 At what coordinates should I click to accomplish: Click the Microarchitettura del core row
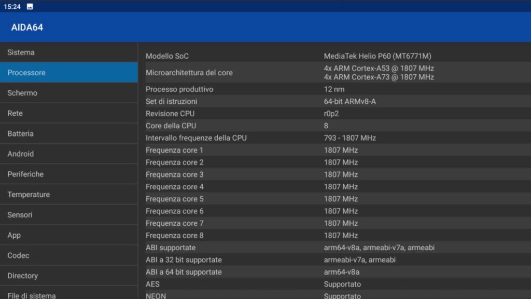tap(334, 73)
